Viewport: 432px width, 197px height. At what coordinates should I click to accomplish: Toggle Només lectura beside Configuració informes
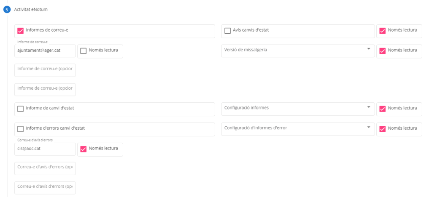(x=383, y=109)
